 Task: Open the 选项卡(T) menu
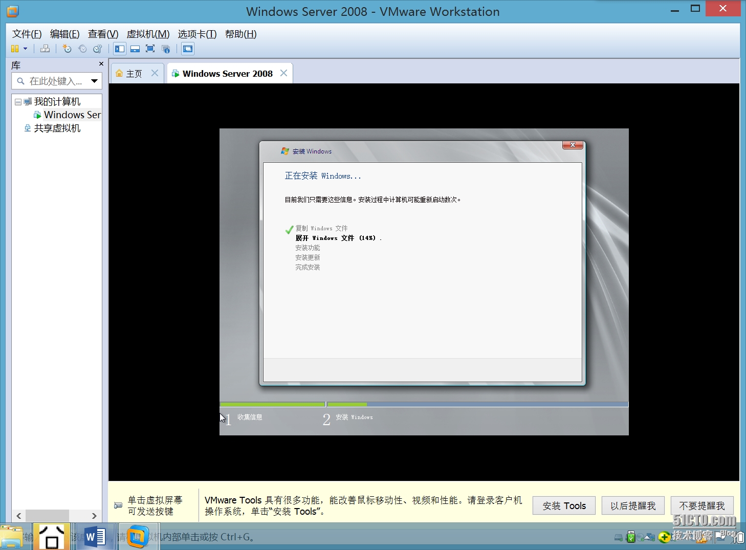click(197, 34)
